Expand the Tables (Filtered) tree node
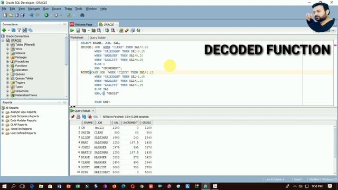 click(7, 45)
